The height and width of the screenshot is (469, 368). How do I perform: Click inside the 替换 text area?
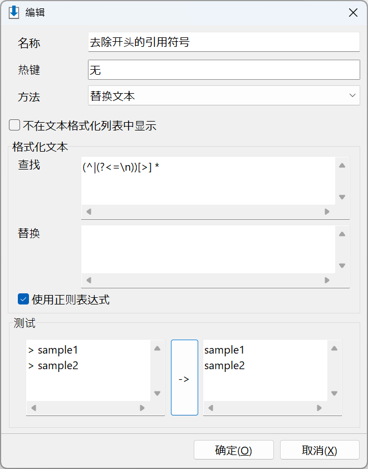coord(208,249)
